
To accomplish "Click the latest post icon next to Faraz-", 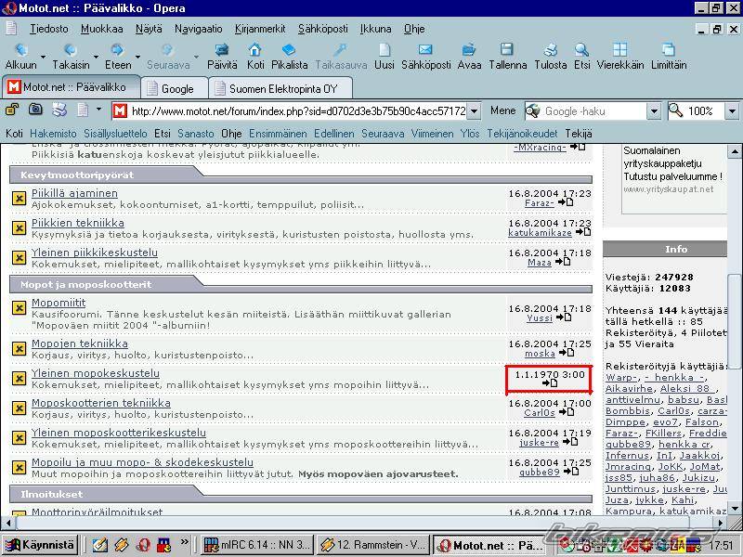I will point(566,202).
